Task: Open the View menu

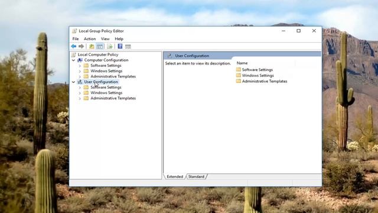Action: click(105, 39)
